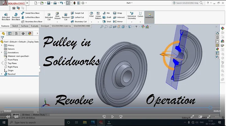
Task: Choose Lofted Boss/Base feature
Action: (30, 17)
